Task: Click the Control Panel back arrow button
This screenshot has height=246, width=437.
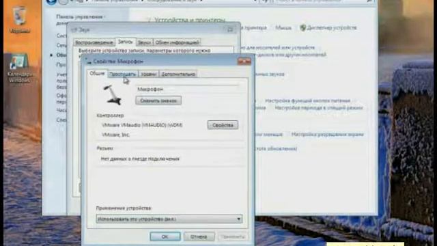Action: pos(51,1)
